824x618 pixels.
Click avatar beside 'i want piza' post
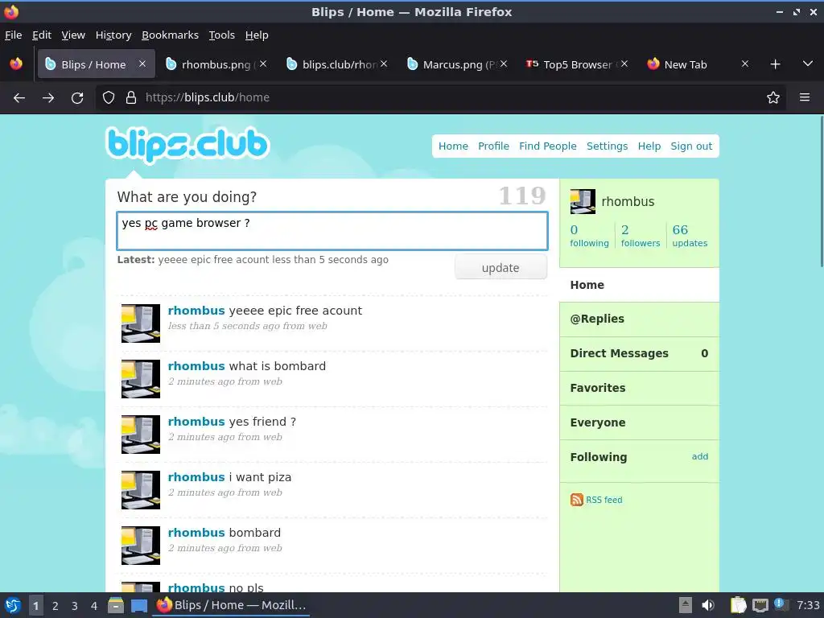[x=141, y=490]
